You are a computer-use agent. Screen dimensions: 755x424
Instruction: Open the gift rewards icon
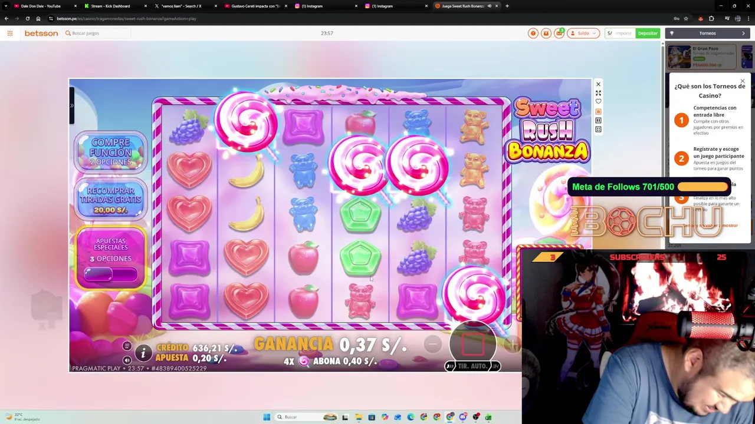point(546,33)
